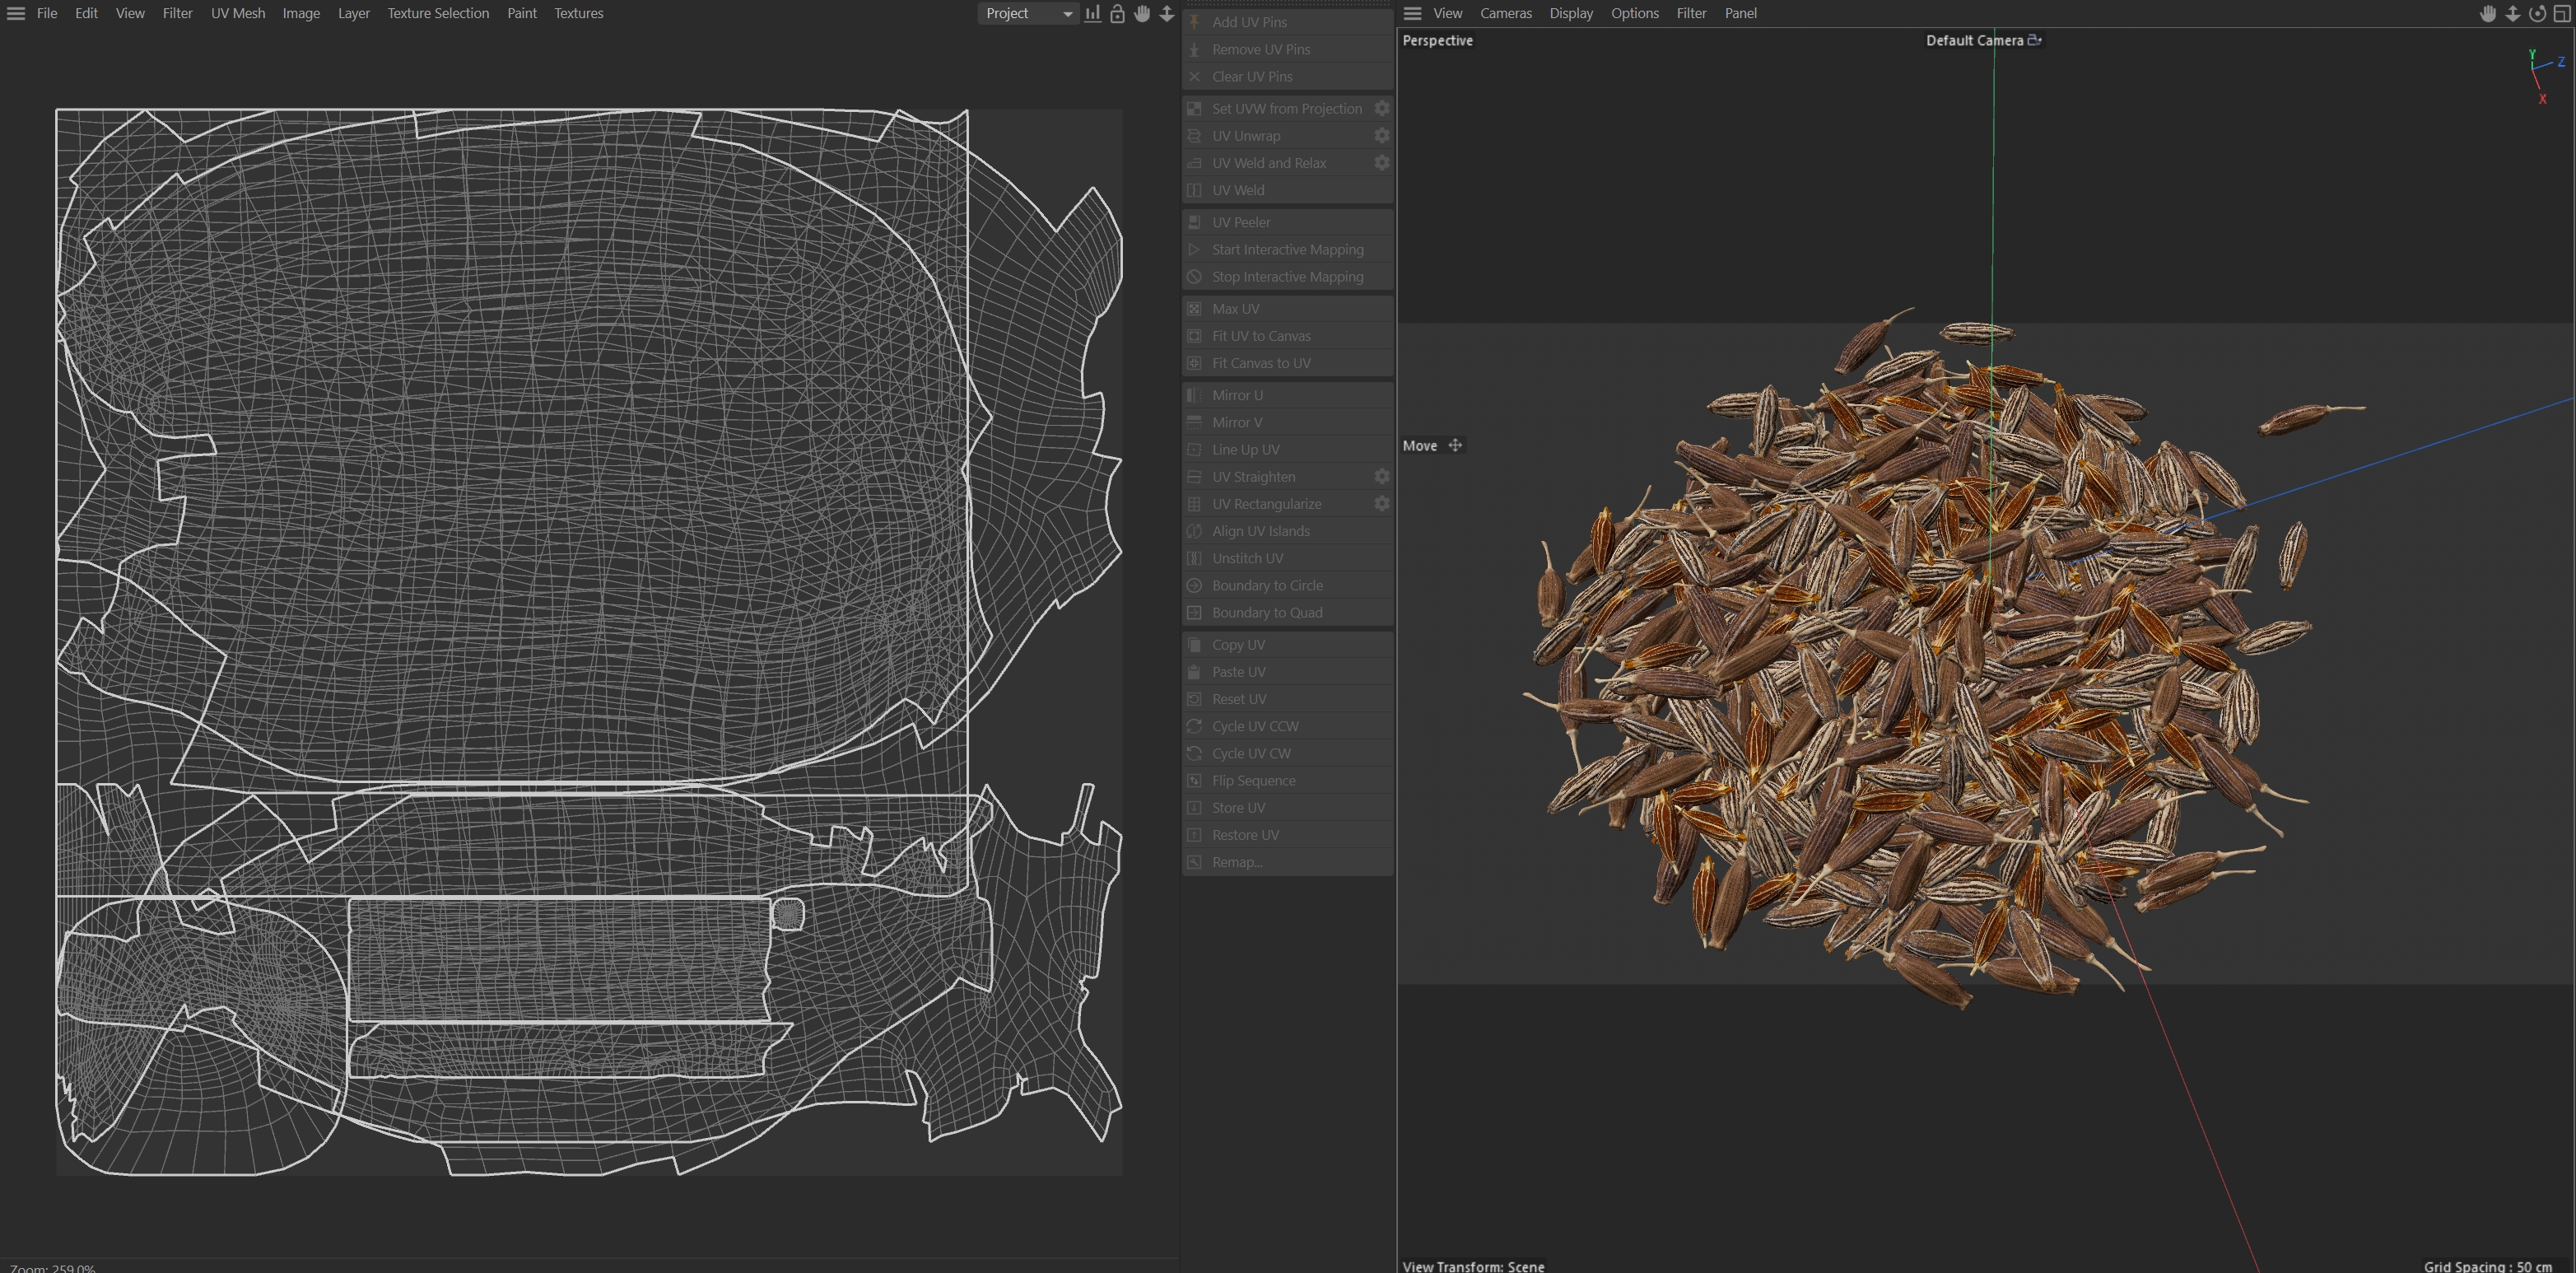Click the Boundary to Circle command
The width and height of the screenshot is (2576, 1273).
(x=1266, y=585)
